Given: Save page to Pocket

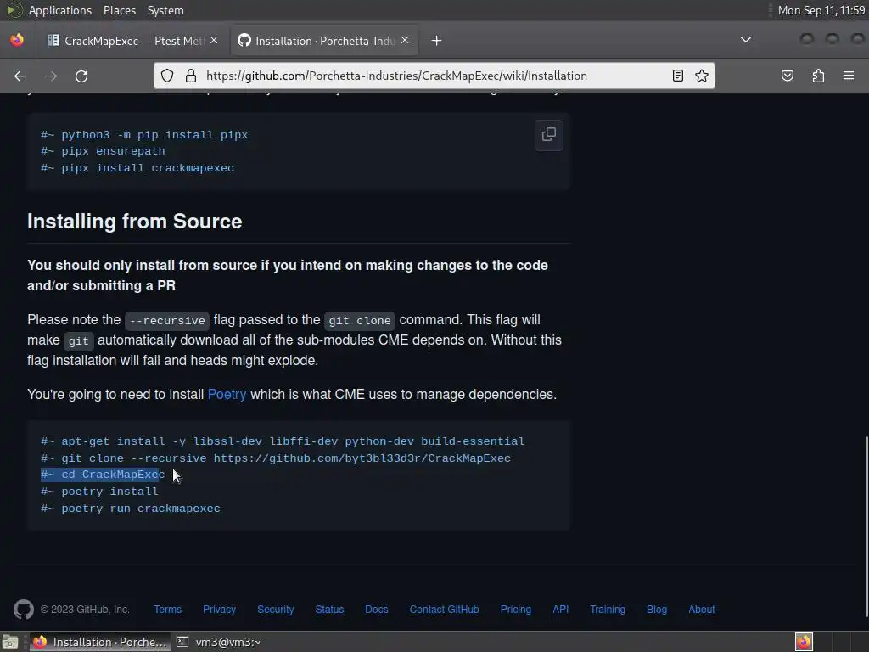Looking at the screenshot, I should coord(787,76).
